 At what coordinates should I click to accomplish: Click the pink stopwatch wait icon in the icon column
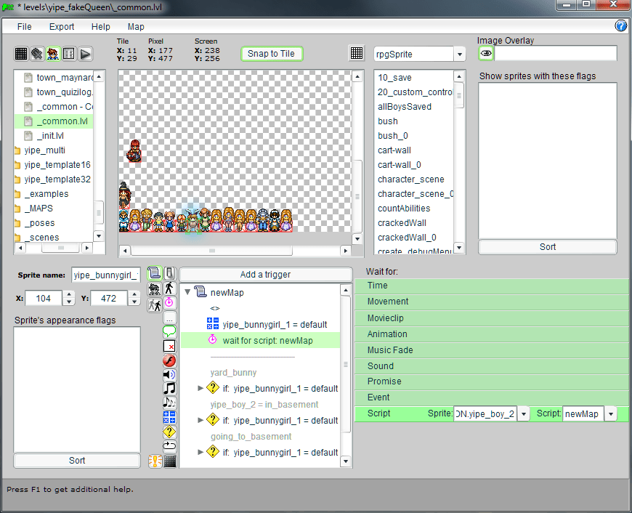[x=169, y=302]
